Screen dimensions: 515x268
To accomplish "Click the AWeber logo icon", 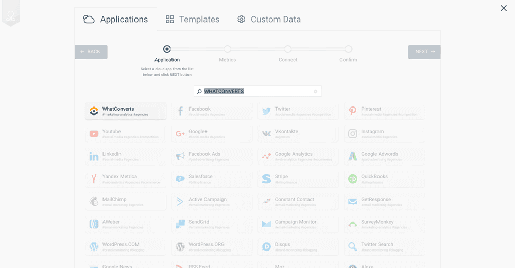I will [94, 224].
